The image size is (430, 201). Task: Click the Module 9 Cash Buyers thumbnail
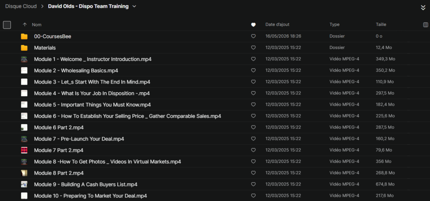[x=24, y=184]
